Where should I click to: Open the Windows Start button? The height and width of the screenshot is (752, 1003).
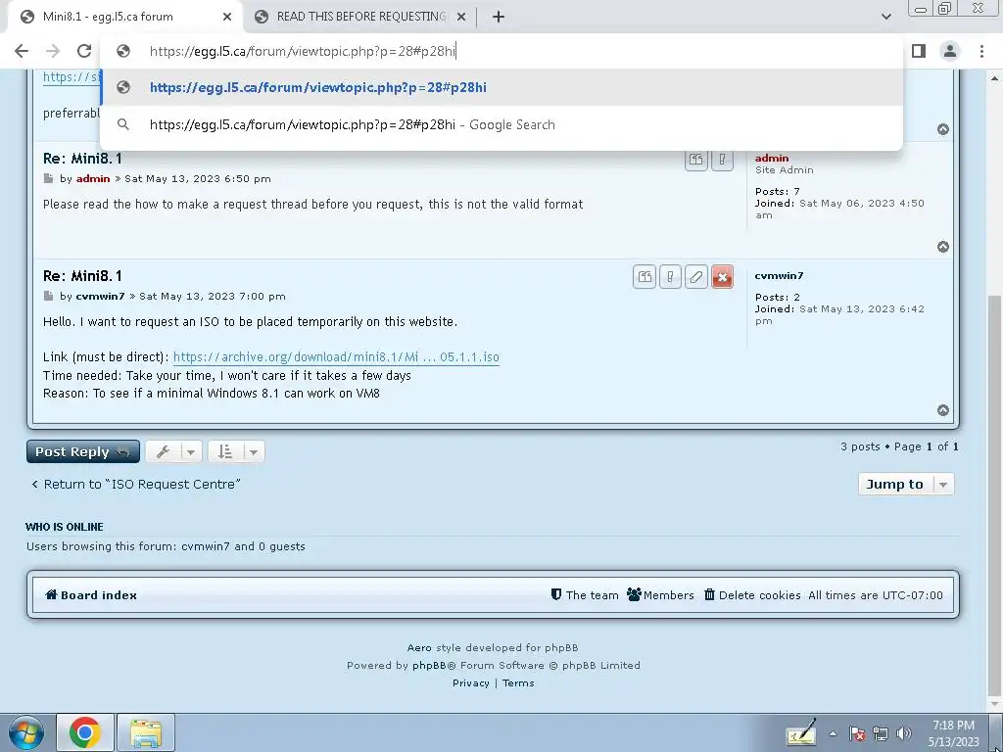[26, 732]
